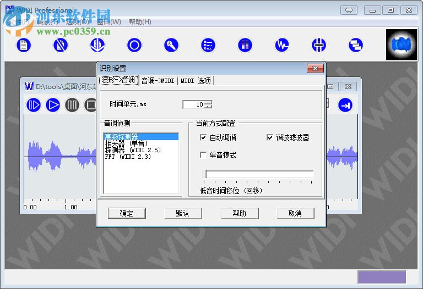Viewport: 423px width, 289px height.
Task: Click the W icon of audio window
Action: [29, 86]
